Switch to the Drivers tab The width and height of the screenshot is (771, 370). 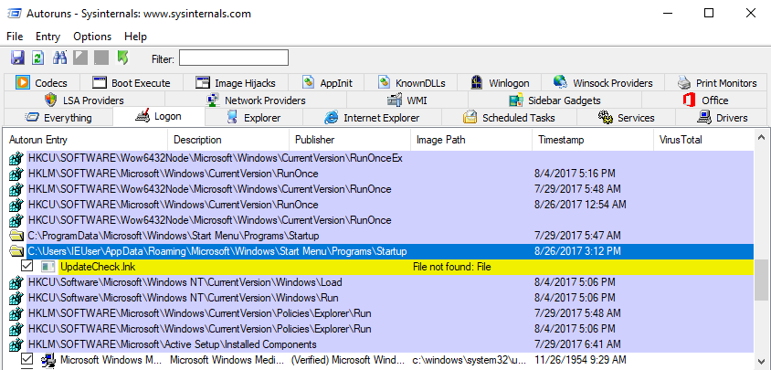(x=723, y=118)
